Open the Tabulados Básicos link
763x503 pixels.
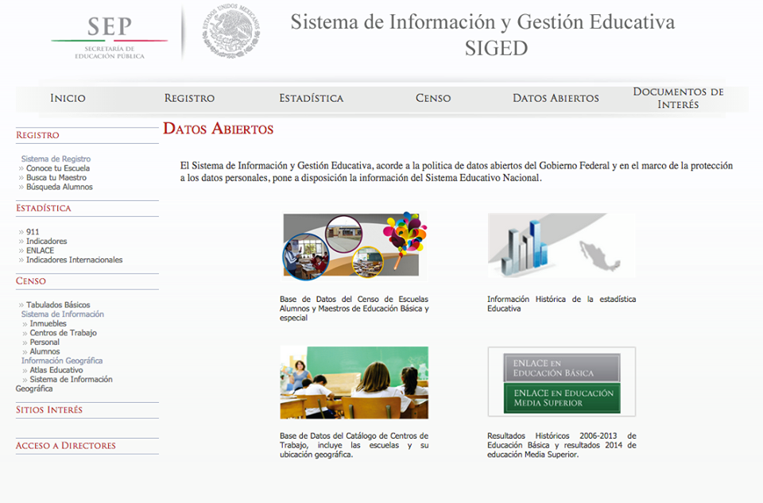(x=58, y=305)
